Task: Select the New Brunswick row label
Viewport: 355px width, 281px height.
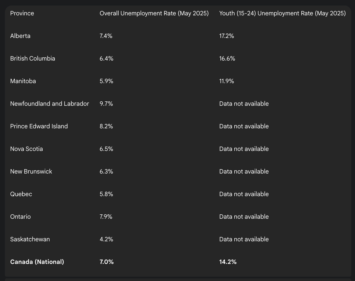Action: click(31, 171)
